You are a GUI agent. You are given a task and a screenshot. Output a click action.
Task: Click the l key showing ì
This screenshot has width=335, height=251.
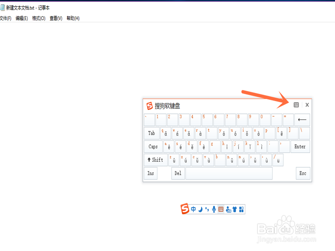click(x=261, y=146)
